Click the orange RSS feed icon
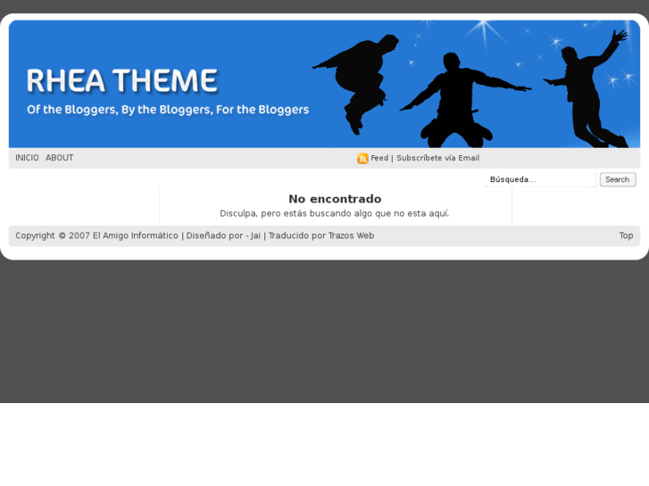The width and height of the screenshot is (649, 486). click(362, 159)
